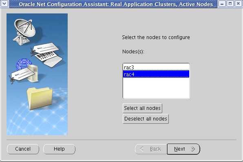Open the window menu in title bar

coord(4,4)
